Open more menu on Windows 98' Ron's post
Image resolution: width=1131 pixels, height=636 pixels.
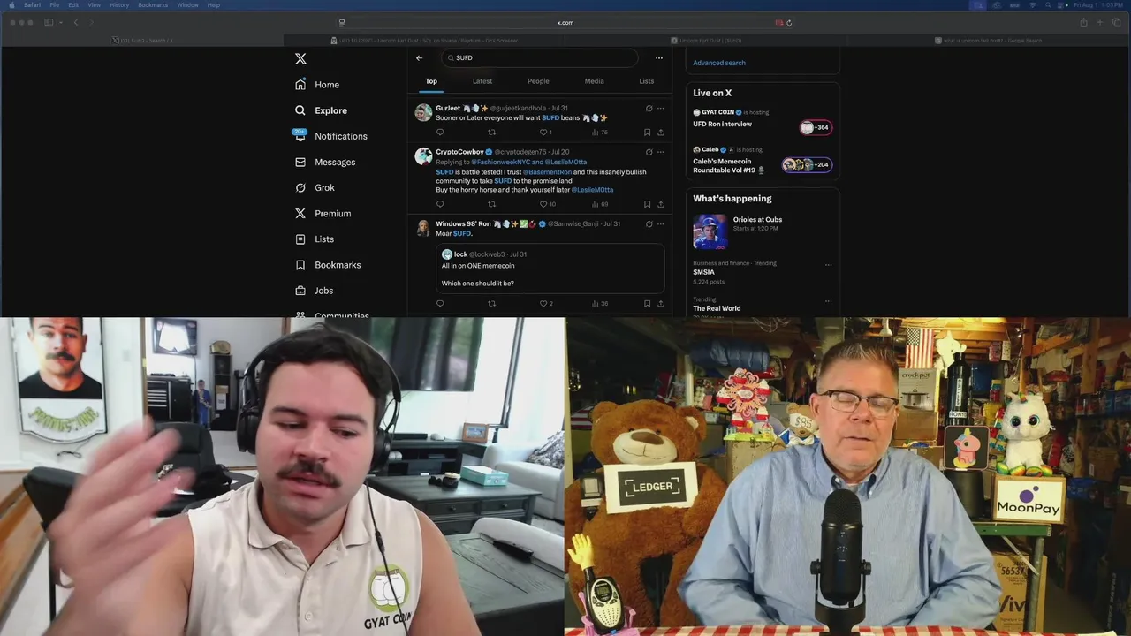pos(660,224)
